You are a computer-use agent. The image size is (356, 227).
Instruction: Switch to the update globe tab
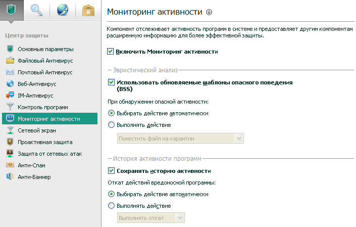[x=63, y=10]
